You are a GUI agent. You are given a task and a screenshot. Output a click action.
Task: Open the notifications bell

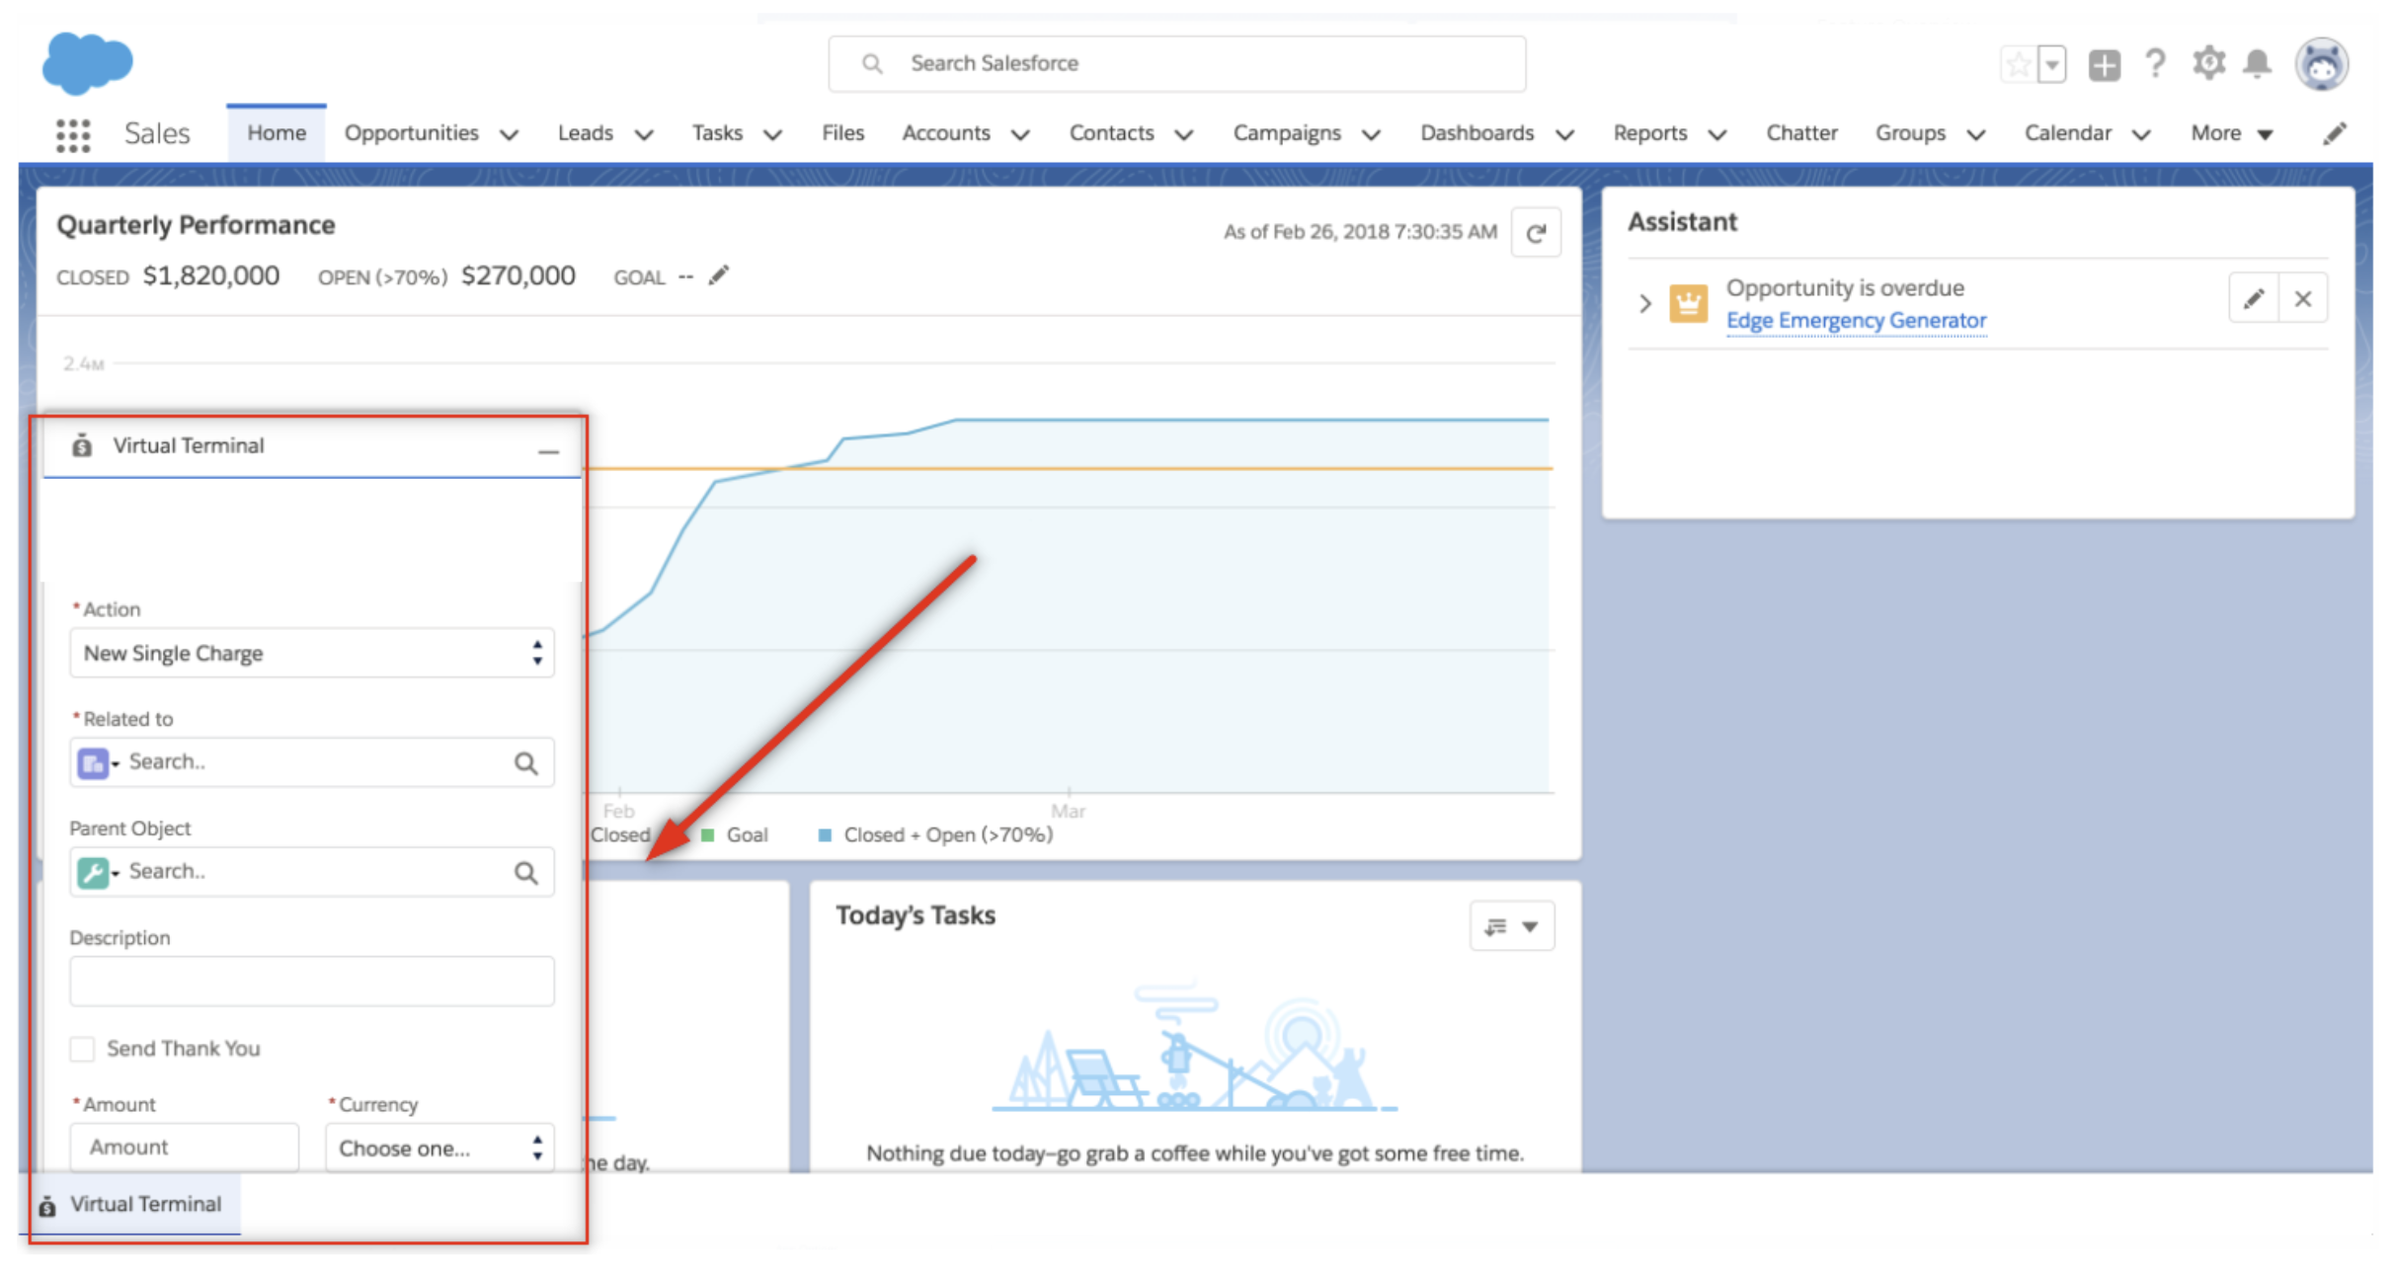tap(2257, 64)
